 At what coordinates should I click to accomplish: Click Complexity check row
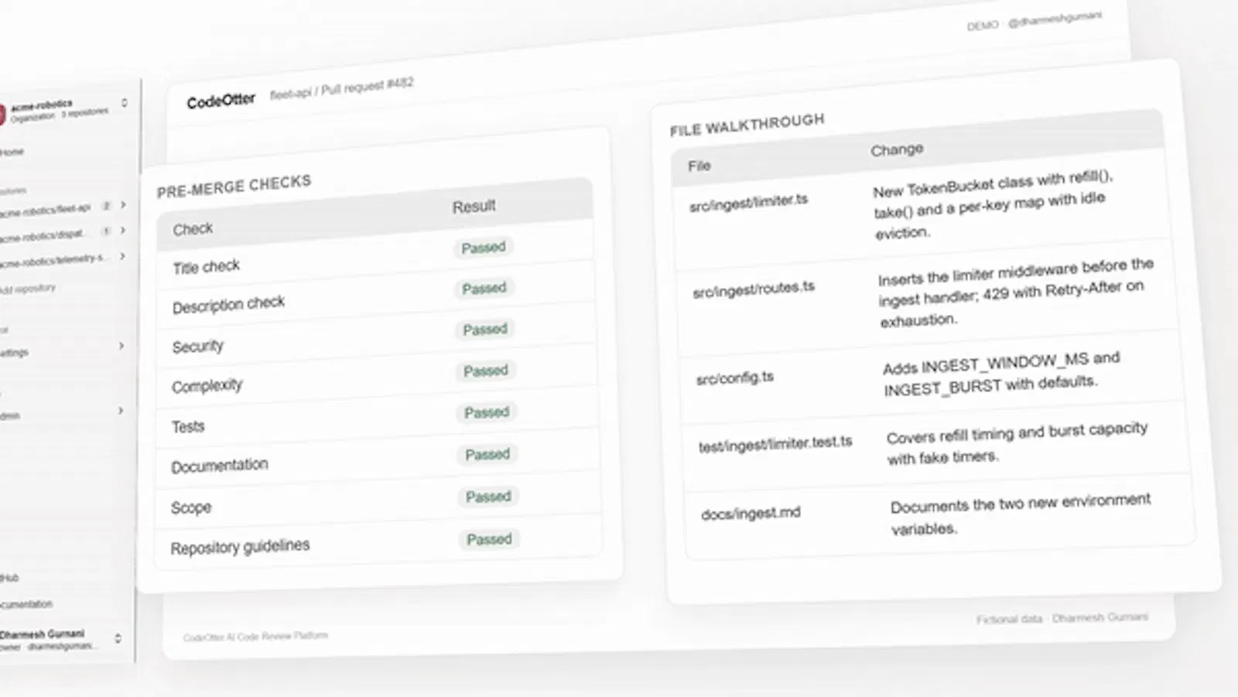[377, 378]
